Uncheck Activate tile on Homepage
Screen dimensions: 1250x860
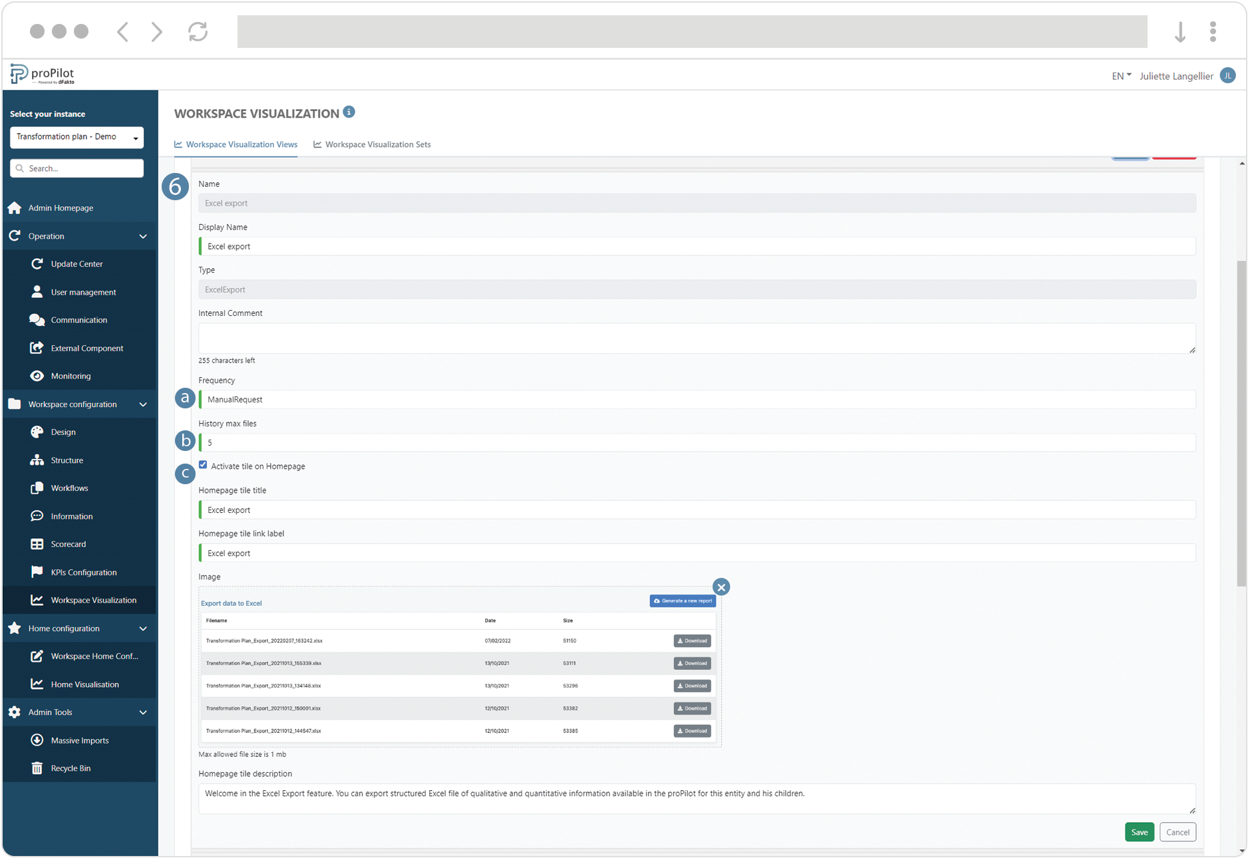tap(203, 464)
